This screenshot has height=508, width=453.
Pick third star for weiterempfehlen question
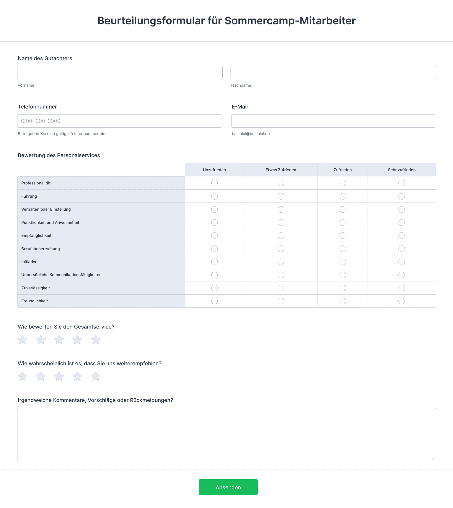tap(59, 377)
